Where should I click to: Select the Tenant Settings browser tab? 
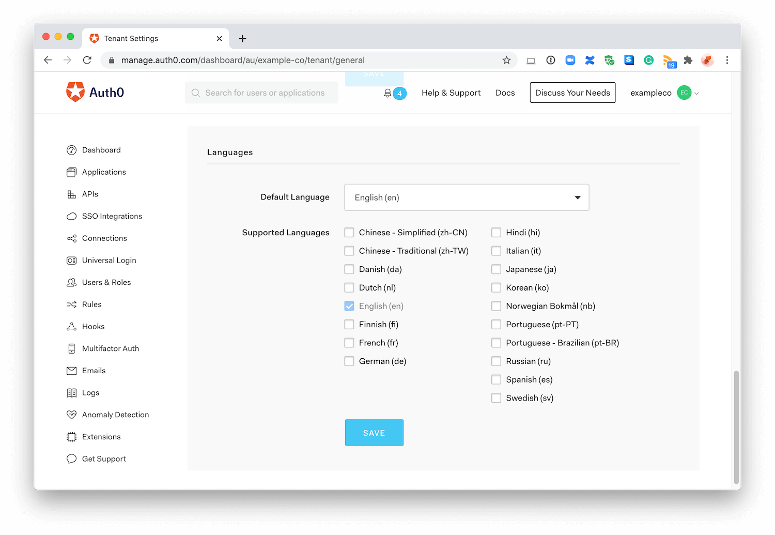[156, 38]
